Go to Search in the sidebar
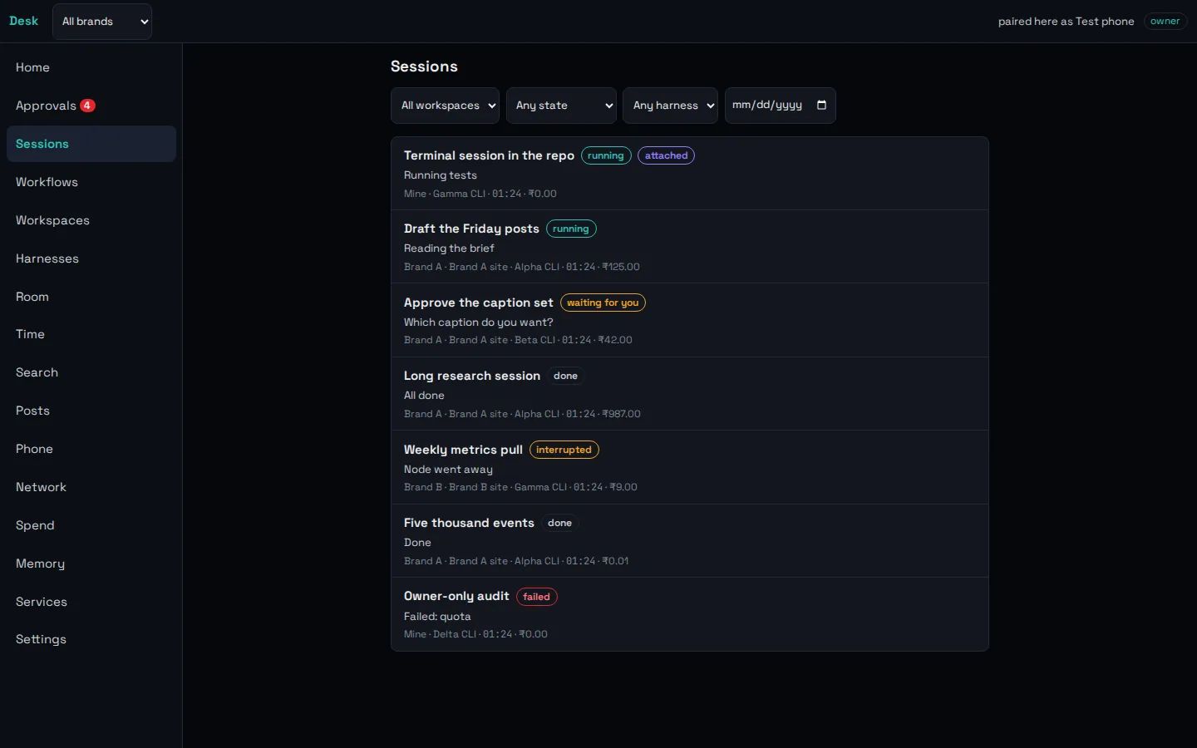Screen dimensions: 1197x748 (91, 372)
